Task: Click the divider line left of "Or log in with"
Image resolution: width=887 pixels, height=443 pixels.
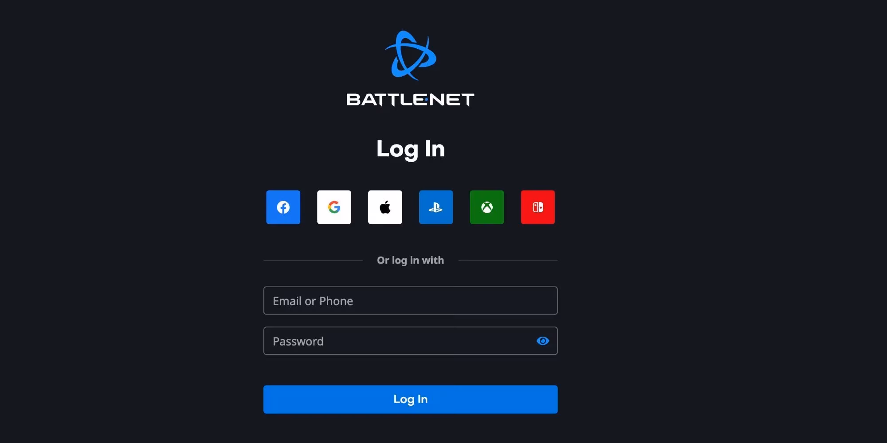Action: pos(313,260)
